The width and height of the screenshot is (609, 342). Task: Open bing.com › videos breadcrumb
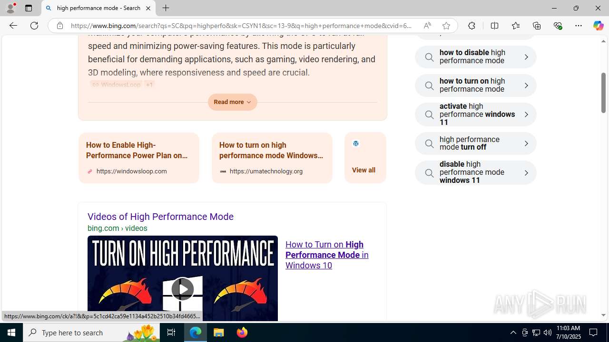pos(118,228)
